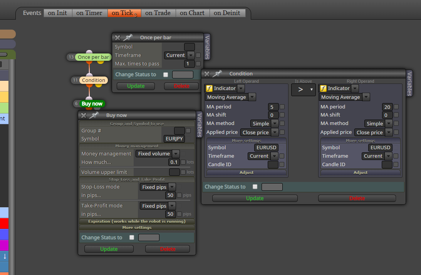The image size is (421, 275).
Task: Open Variables tab of Once per bar panel
Action: click(x=207, y=47)
